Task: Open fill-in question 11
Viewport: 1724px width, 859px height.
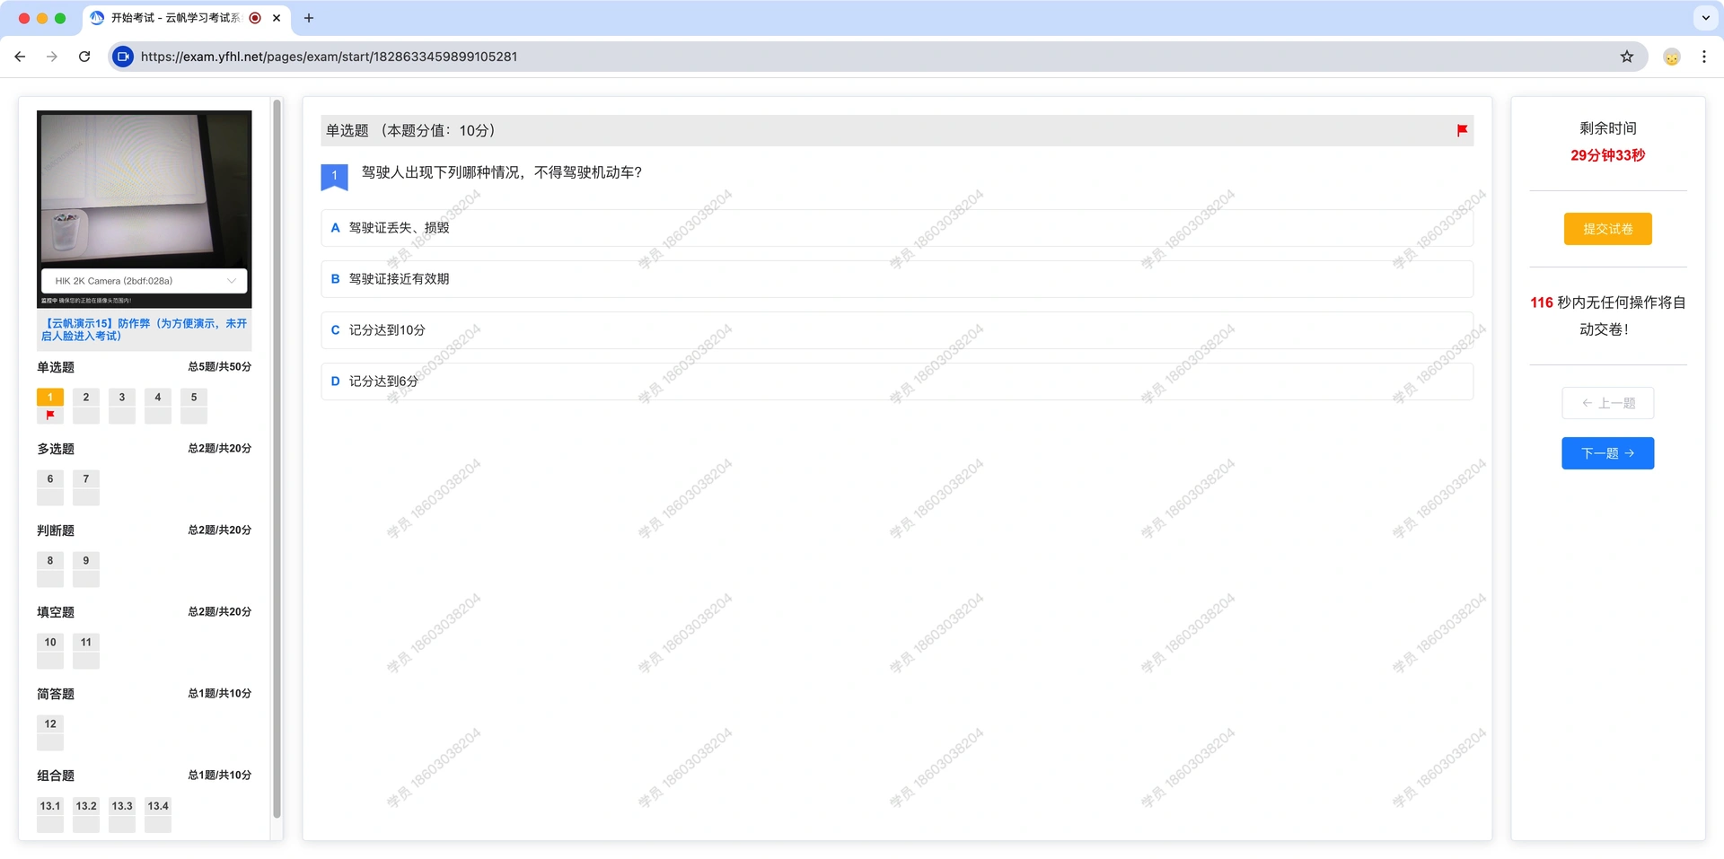Action: pos(86,651)
